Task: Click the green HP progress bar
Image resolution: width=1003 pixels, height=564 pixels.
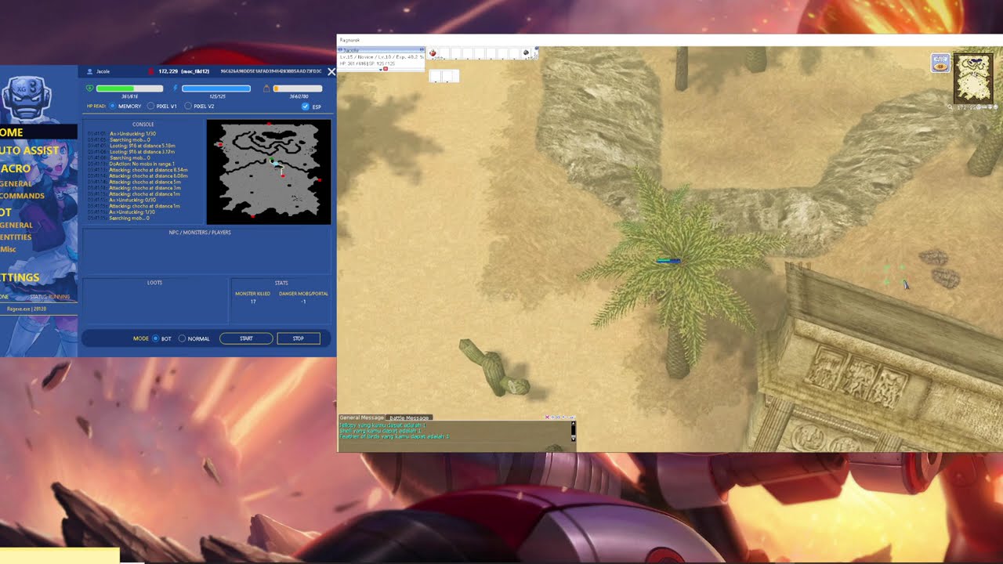Action: pyautogui.click(x=129, y=89)
